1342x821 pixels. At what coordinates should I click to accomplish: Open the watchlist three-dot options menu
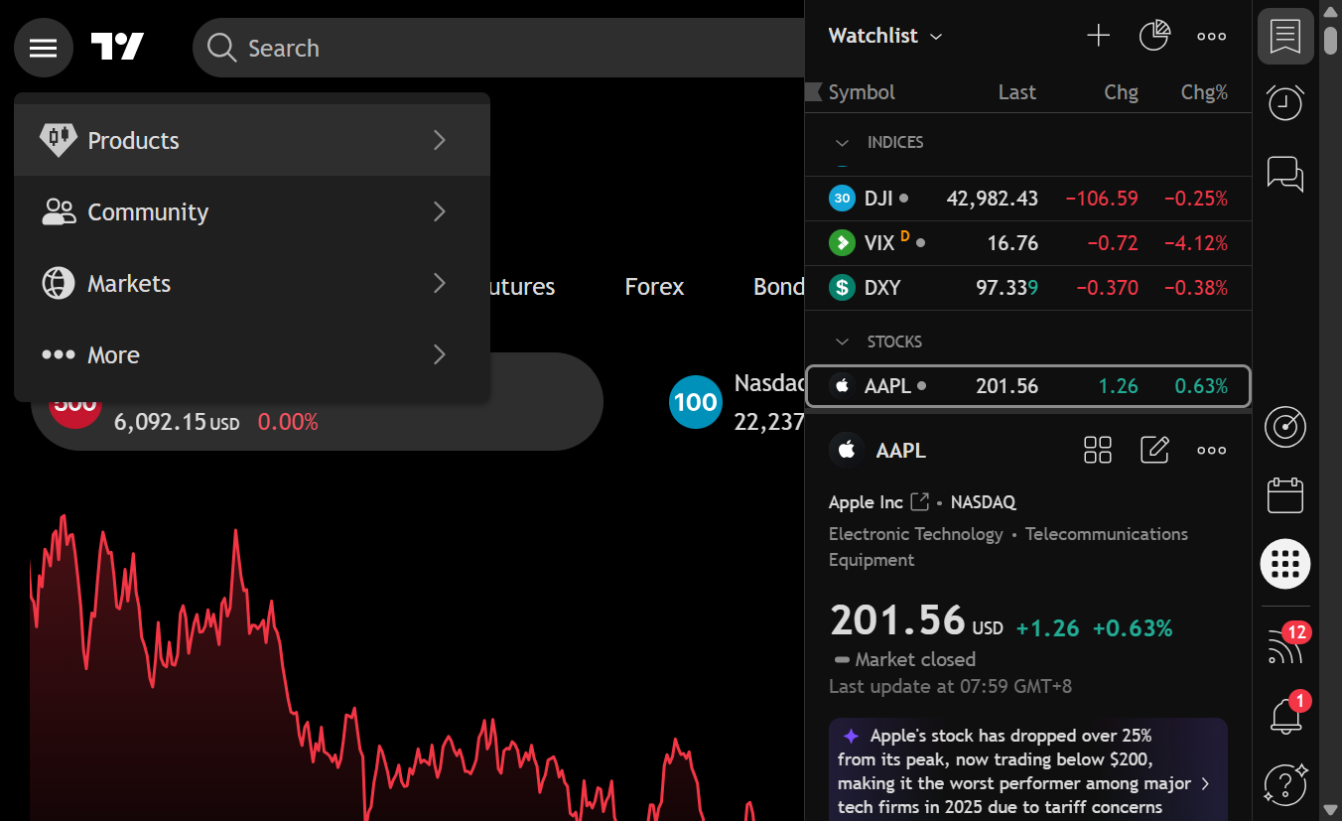point(1211,36)
